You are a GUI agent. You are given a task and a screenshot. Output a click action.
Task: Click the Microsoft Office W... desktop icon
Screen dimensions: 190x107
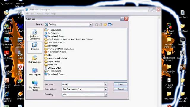pyautogui.click(x=20, y=3)
